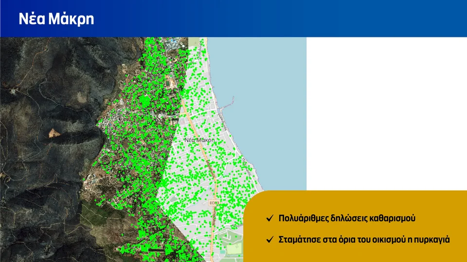Click the vertical coastal street label near the pier
Screen dimensions: 467x262
(222, 122)
